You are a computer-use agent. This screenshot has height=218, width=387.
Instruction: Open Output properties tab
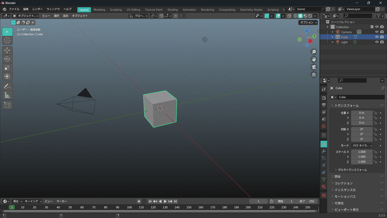point(324,105)
